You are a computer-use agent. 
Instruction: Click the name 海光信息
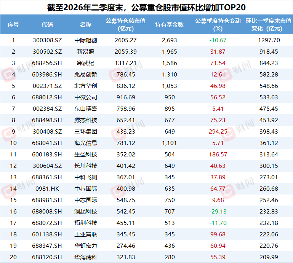(86, 143)
